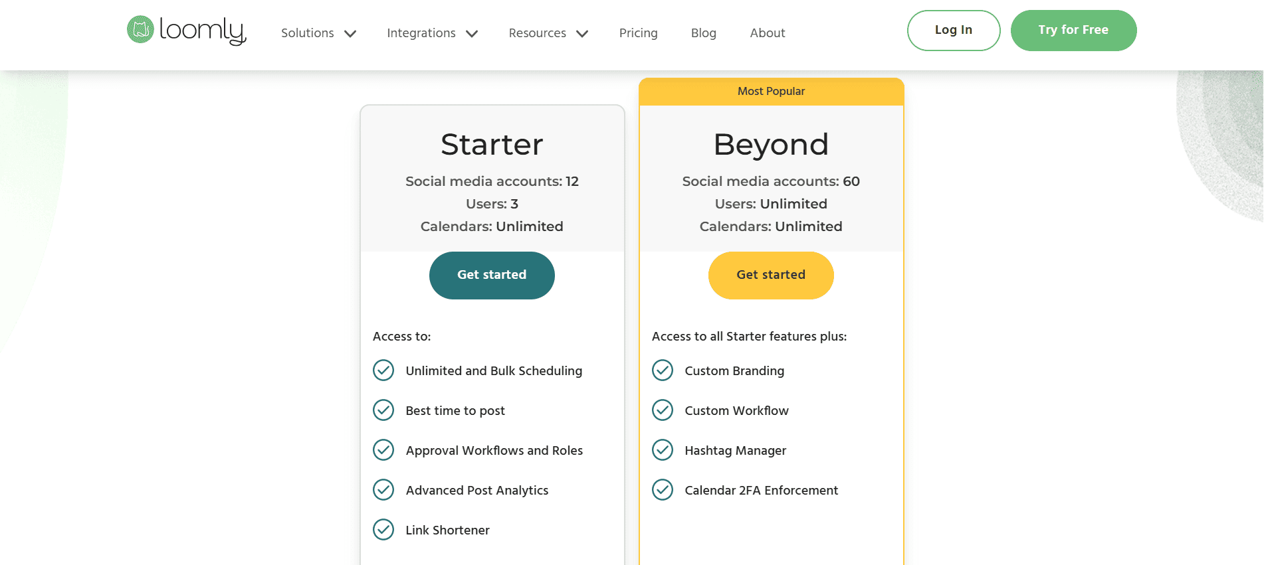
Task: Click the checkmark beside Advanced Post Analytics
Action: (x=383, y=490)
